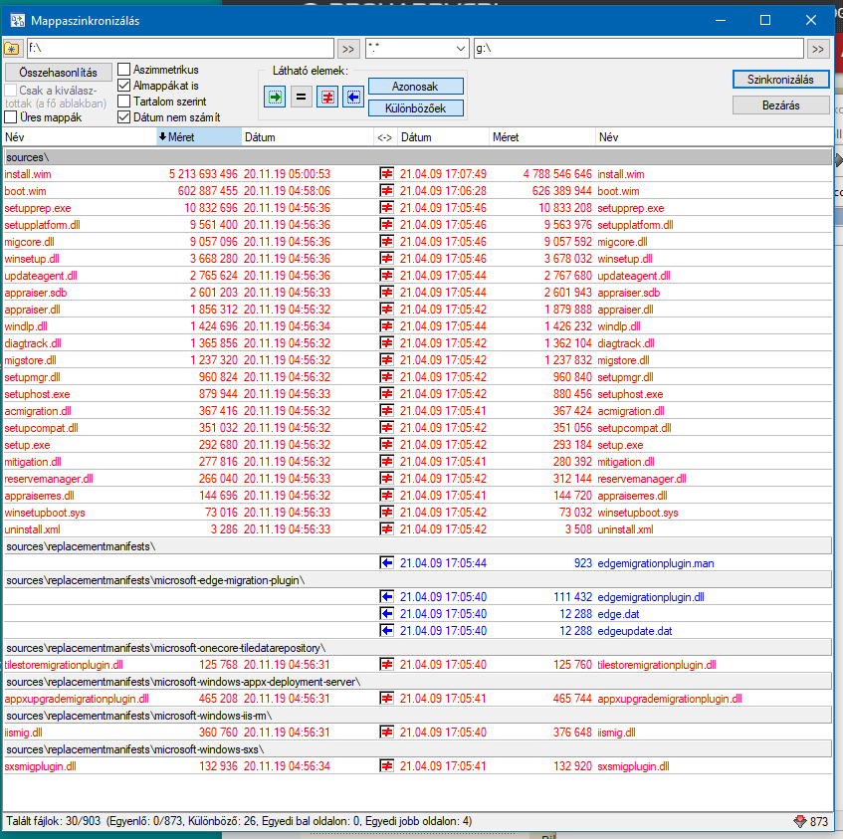Browse right folder with >> button
The height and width of the screenshot is (839, 843).
(818, 49)
